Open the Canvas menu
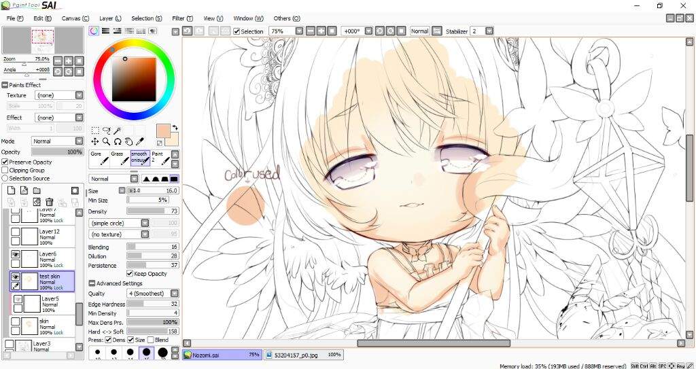Screen dimensions: 696x369 [x=75, y=18]
